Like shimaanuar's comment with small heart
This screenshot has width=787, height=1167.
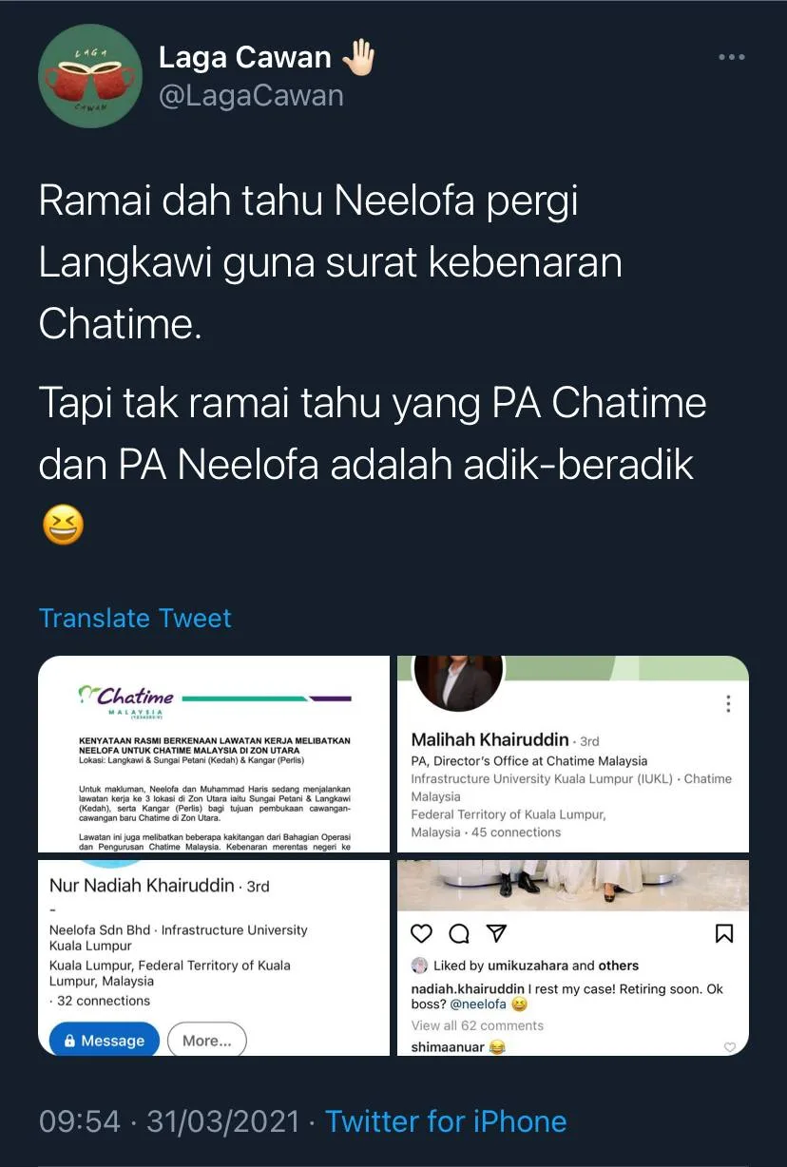pos(730,1047)
